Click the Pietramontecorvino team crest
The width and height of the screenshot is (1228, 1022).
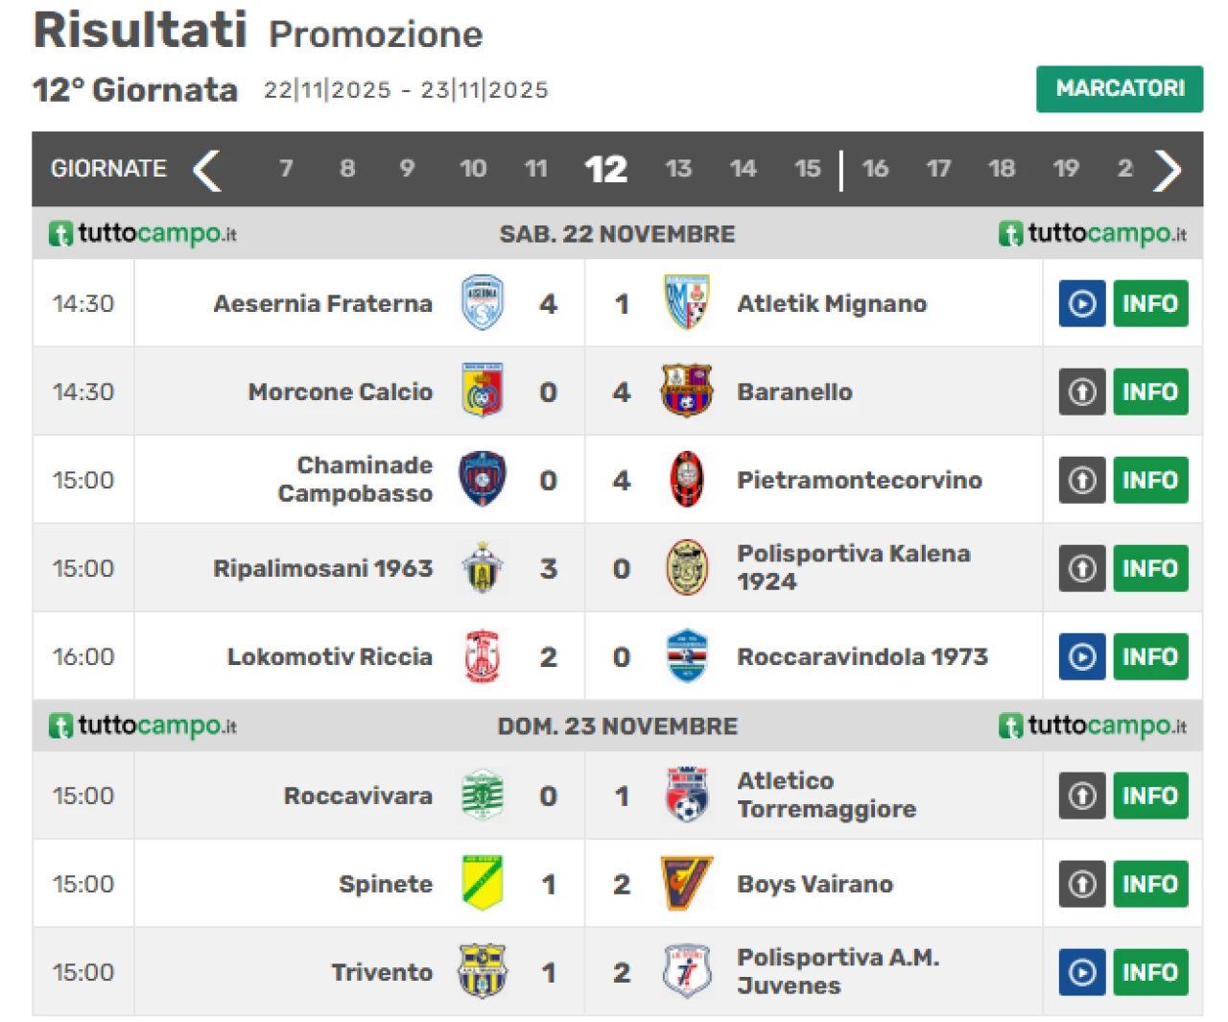pyautogui.click(x=687, y=480)
